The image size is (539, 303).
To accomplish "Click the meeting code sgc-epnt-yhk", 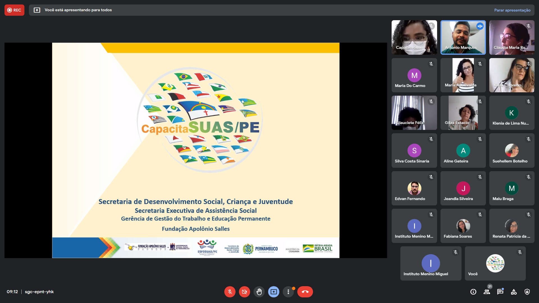I will pyautogui.click(x=39, y=292).
